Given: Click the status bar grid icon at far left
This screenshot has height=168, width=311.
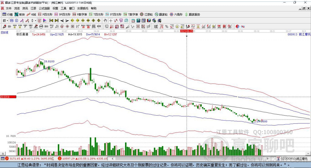Looking at the screenshot, I should [x=2, y=159].
